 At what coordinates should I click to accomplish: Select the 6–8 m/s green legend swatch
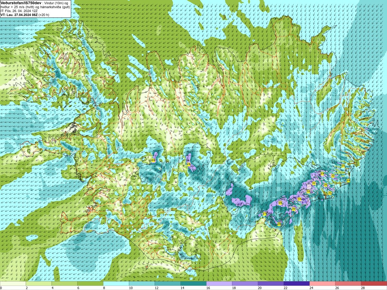pyautogui.click(x=90, y=284)
